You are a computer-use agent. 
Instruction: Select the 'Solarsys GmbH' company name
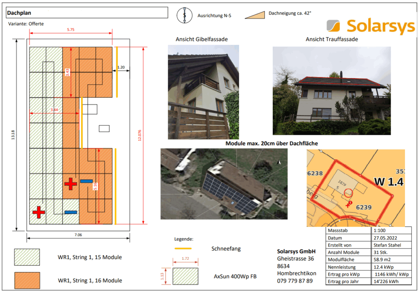pos(296,251)
